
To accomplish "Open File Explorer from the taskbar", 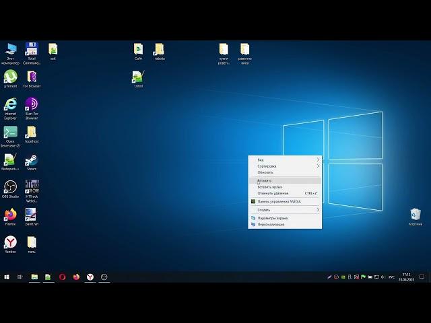I will (x=34, y=277).
